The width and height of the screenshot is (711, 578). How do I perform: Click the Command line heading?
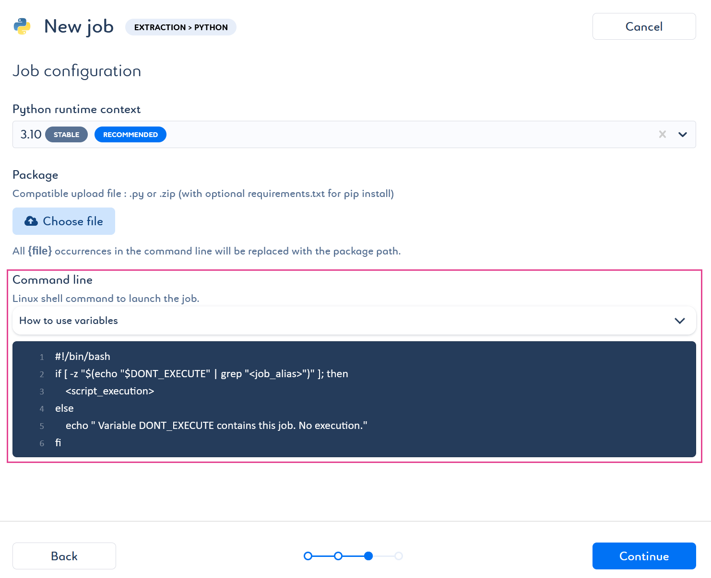(x=52, y=279)
